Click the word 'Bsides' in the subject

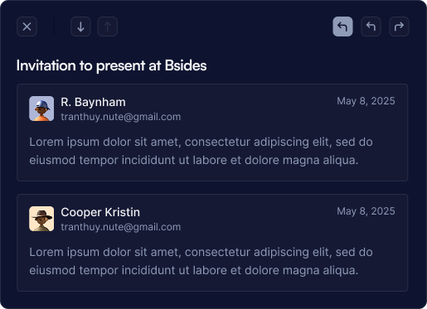[x=186, y=65]
